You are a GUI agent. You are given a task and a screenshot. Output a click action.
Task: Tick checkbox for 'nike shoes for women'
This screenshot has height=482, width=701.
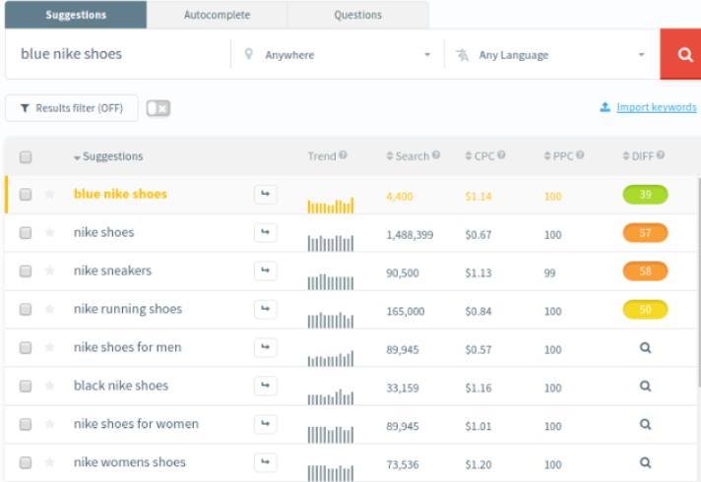pos(26,424)
